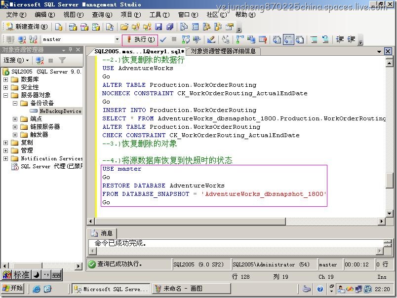Click the Parse checkmark icon
The height and width of the screenshot is (298, 397).
tap(163, 39)
